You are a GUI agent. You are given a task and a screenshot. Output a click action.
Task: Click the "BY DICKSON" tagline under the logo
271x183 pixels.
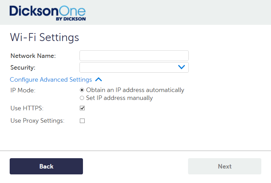(71, 19)
